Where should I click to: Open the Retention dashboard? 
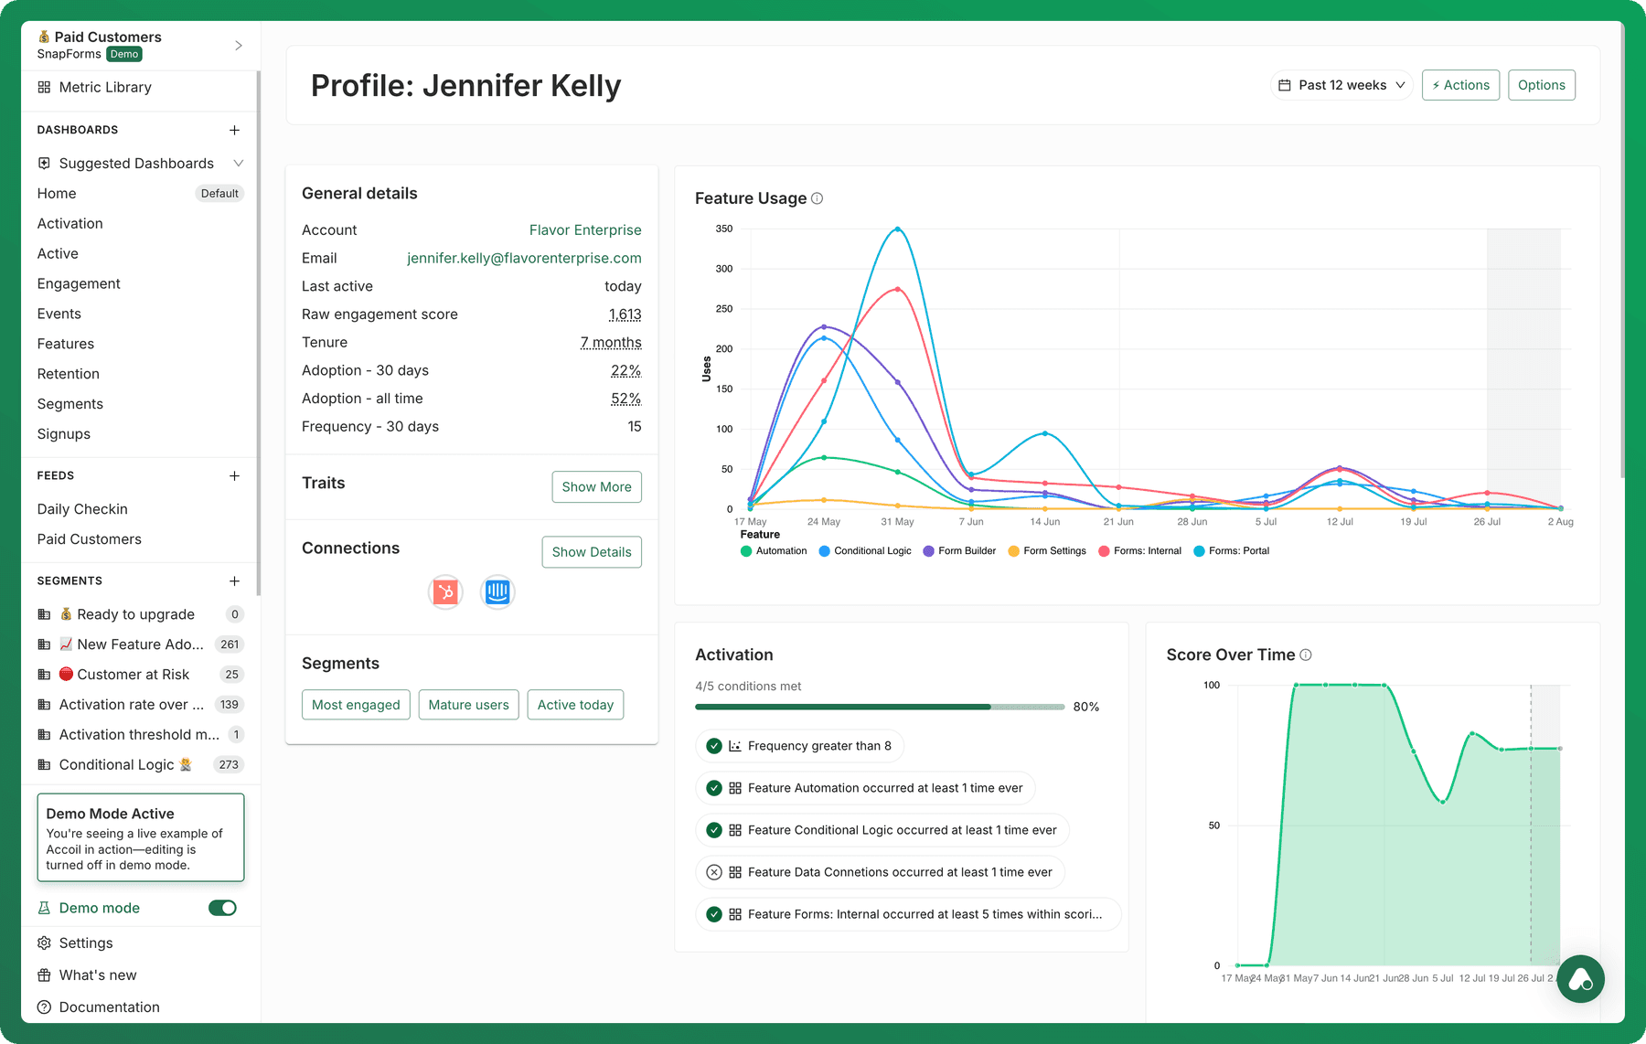tap(69, 374)
